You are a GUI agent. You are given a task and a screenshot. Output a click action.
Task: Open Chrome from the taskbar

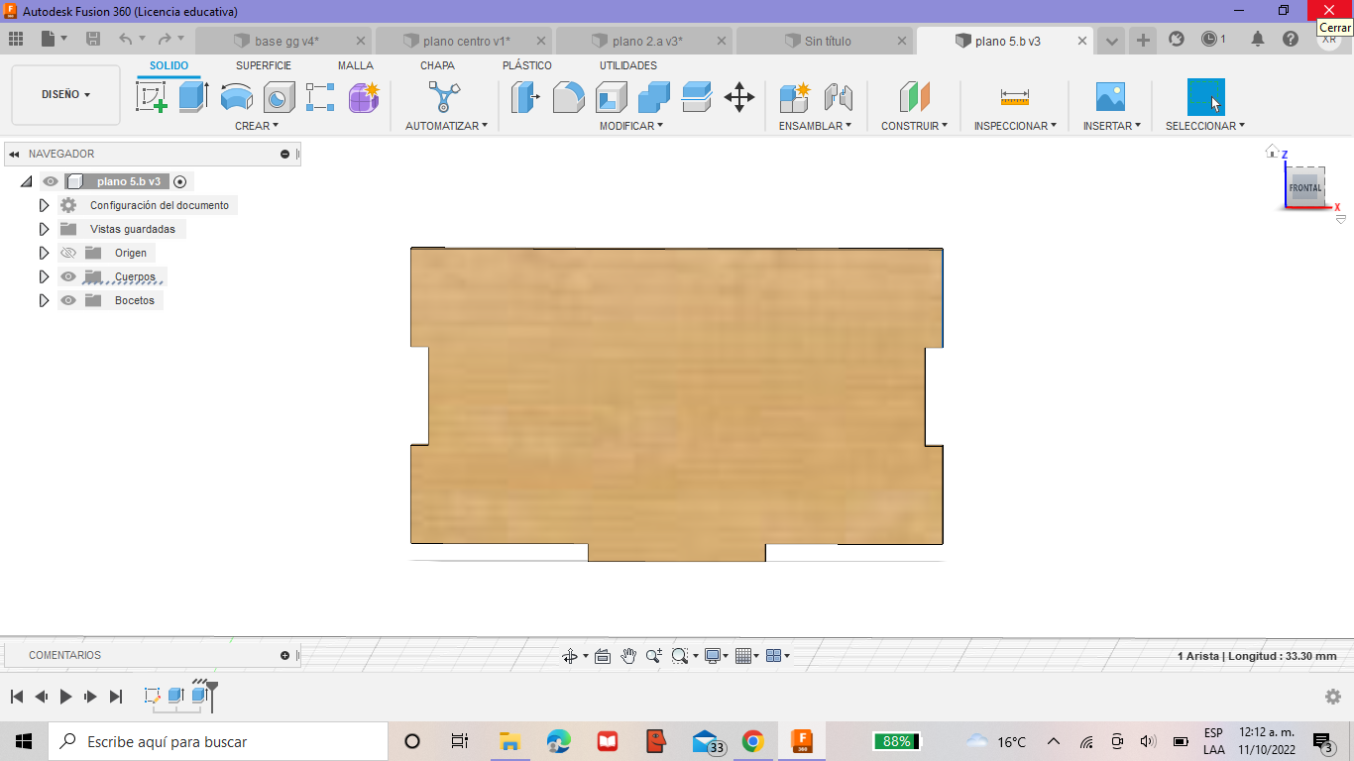pos(753,741)
